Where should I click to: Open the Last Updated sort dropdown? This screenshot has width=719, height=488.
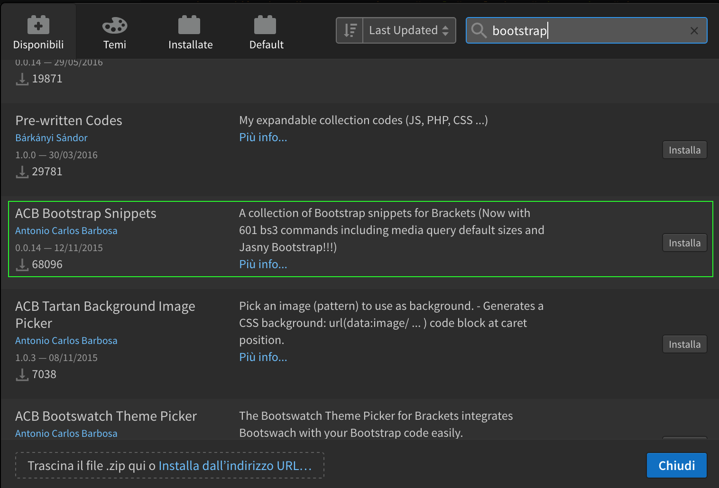coord(409,30)
